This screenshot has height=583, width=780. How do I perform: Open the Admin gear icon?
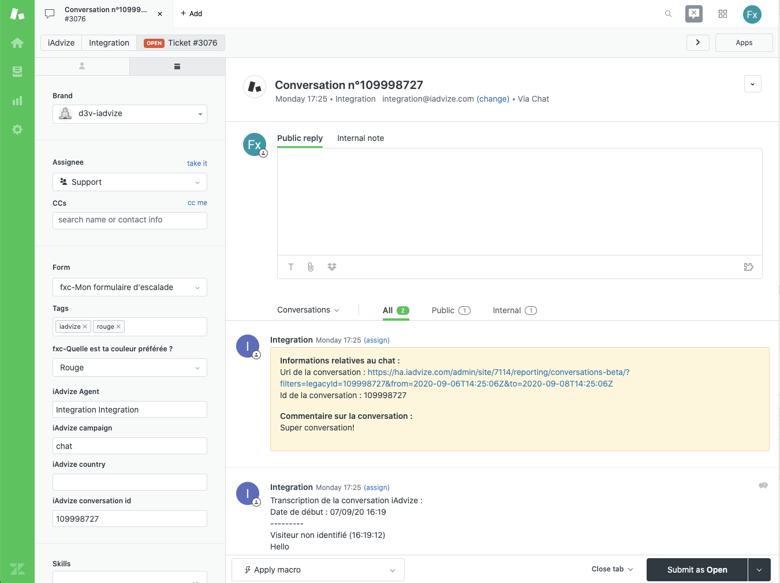coord(17,129)
